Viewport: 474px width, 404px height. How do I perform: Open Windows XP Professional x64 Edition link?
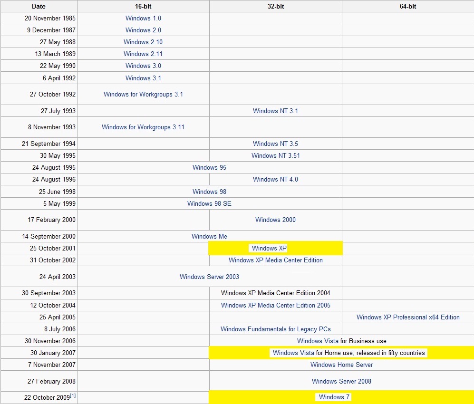pyautogui.click(x=408, y=317)
